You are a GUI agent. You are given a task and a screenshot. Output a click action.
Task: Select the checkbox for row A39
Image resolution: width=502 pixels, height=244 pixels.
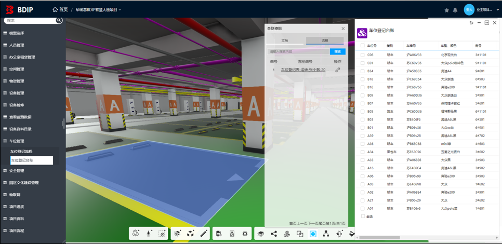(362, 135)
